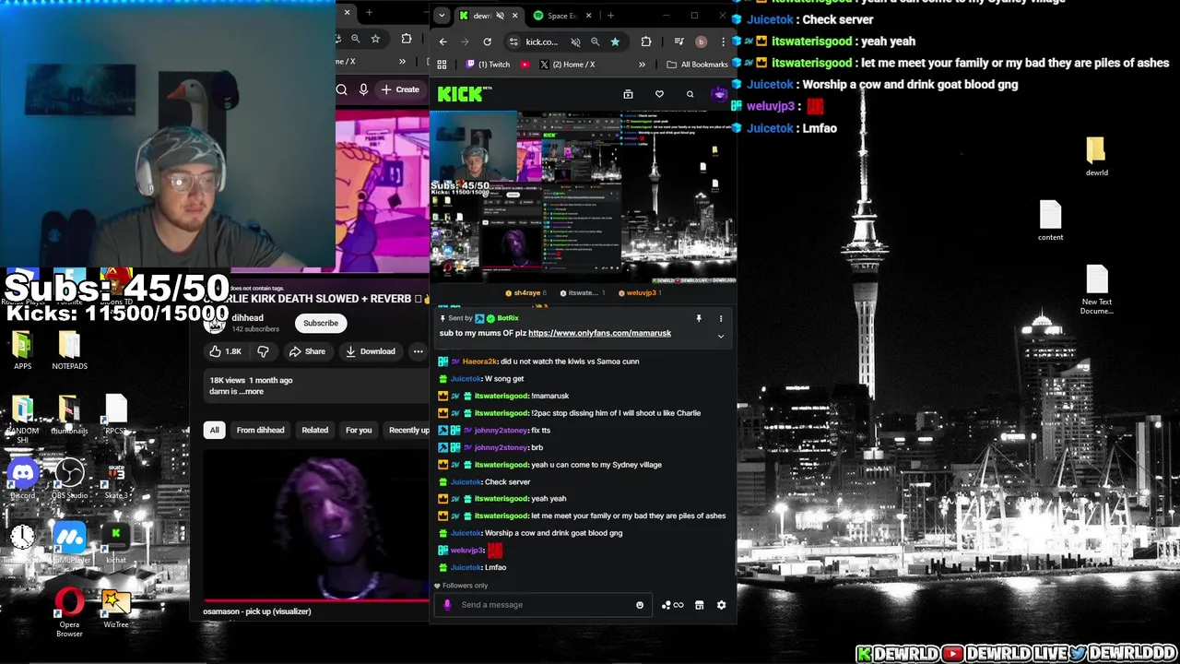Image resolution: width=1180 pixels, height=664 pixels.
Task: Click the YouTube Create button
Action: tap(400, 89)
